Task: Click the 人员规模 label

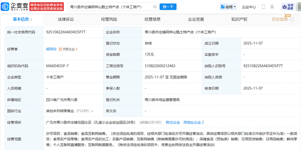Action: click(x=14, y=88)
